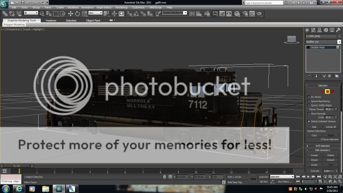Switch to the Freeform ribbon tab

coord(51,20)
